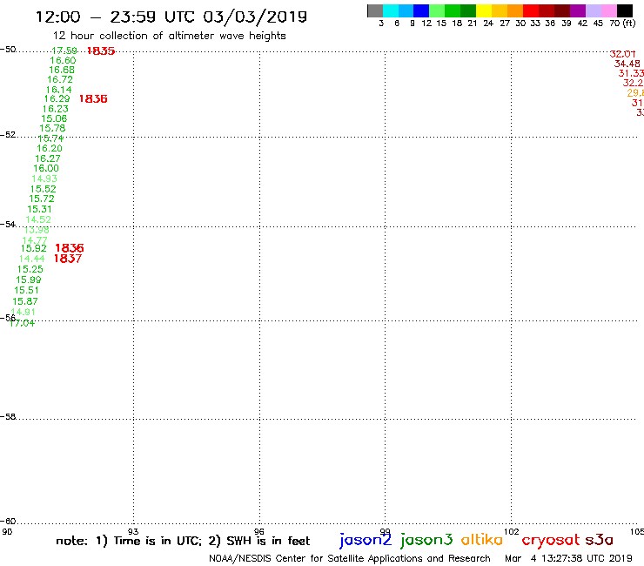Select the wave height "16.60"
The image size is (644, 566).
coord(63,60)
